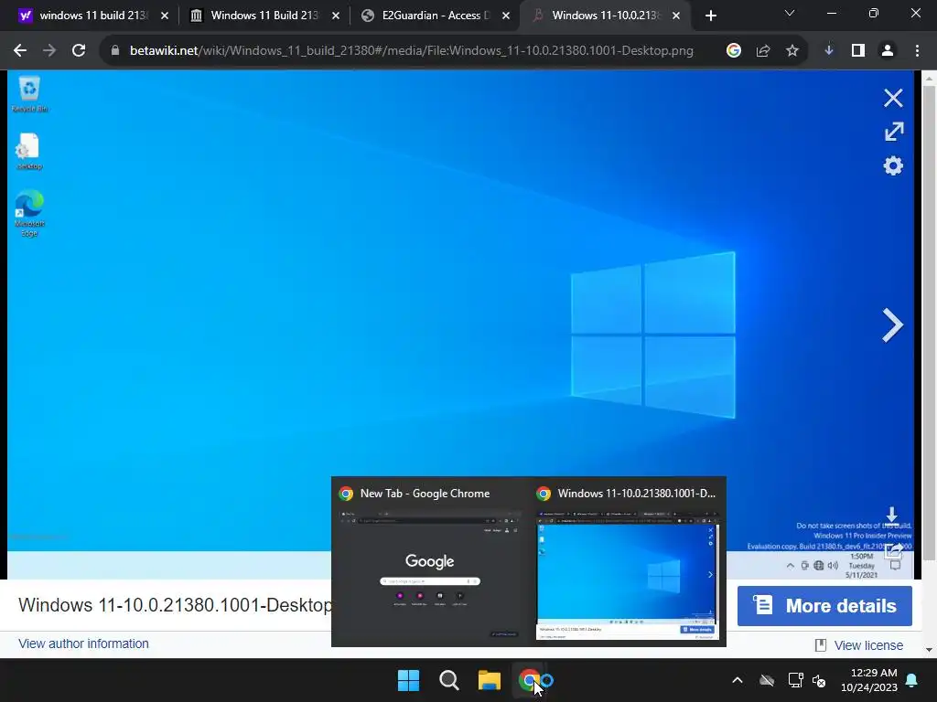Select the betawiki.net URL address field

point(411,51)
